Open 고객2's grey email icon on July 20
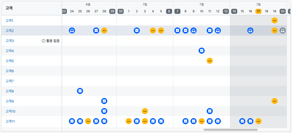 283,30
